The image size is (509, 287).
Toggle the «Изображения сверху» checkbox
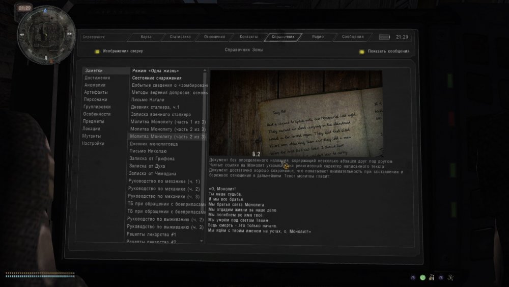[x=97, y=51]
